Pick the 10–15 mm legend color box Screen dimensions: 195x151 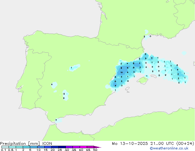(x=41, y=147)
